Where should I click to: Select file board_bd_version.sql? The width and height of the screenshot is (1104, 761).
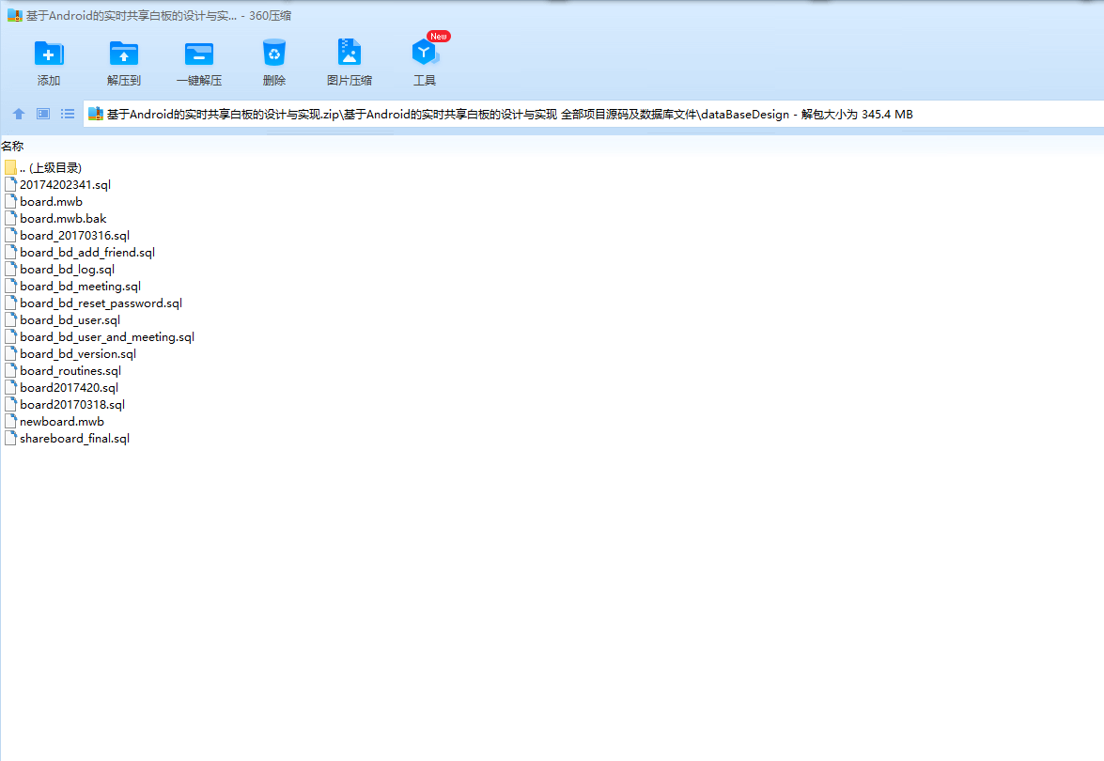tap(78, 353)
